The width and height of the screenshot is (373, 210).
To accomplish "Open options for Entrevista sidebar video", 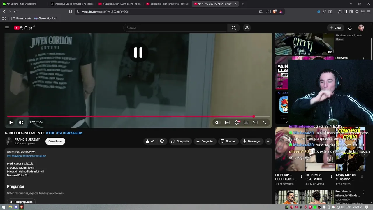I will pyautogui.click(x=364, y=58).
